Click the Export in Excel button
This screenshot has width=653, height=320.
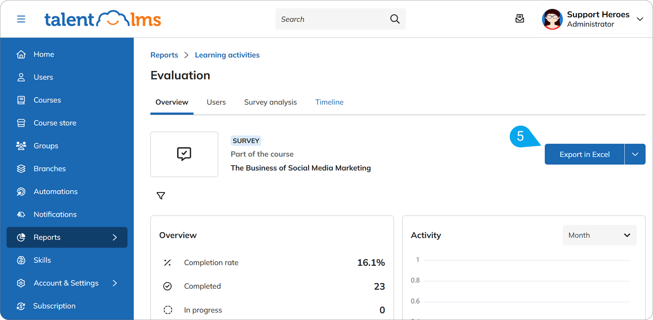click(584, 154)
